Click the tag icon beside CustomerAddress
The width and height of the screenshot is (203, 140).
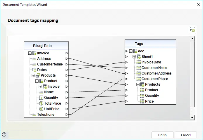(139, 73)
